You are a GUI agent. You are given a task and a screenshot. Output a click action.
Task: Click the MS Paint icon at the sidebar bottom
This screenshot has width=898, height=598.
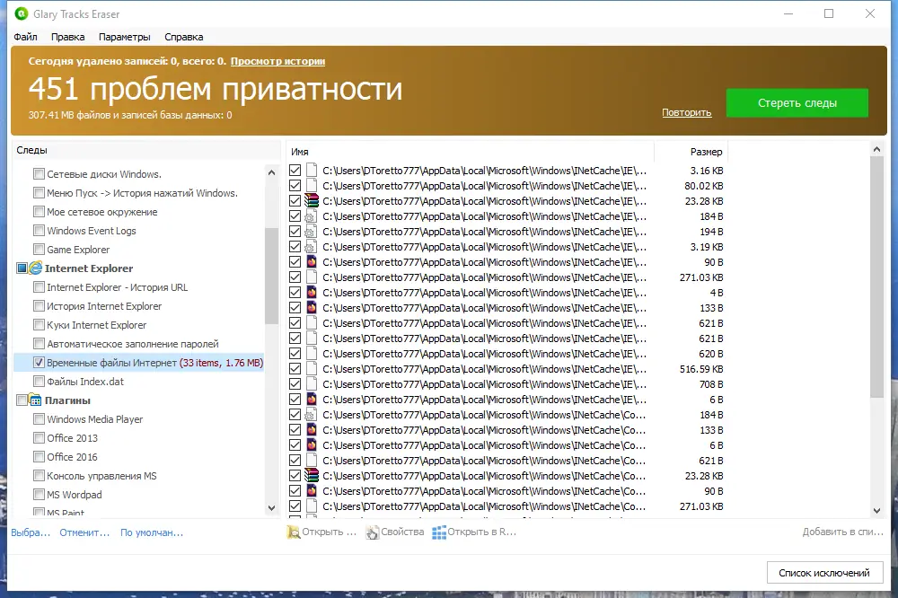[x=39, y=510]
